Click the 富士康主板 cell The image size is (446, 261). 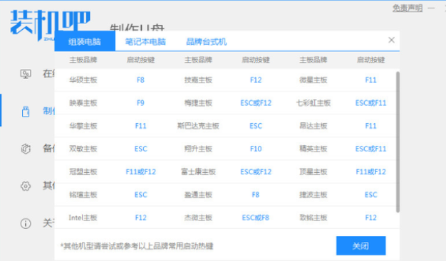coord(198,172)
